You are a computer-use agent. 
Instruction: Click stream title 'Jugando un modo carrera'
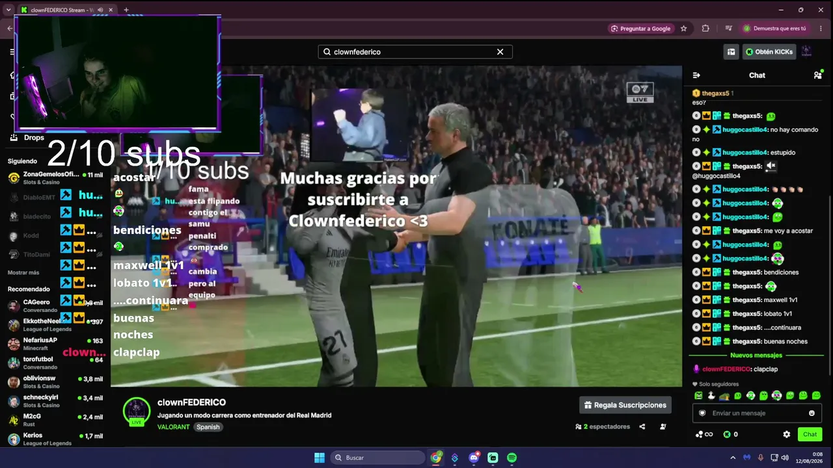(244, 415)
